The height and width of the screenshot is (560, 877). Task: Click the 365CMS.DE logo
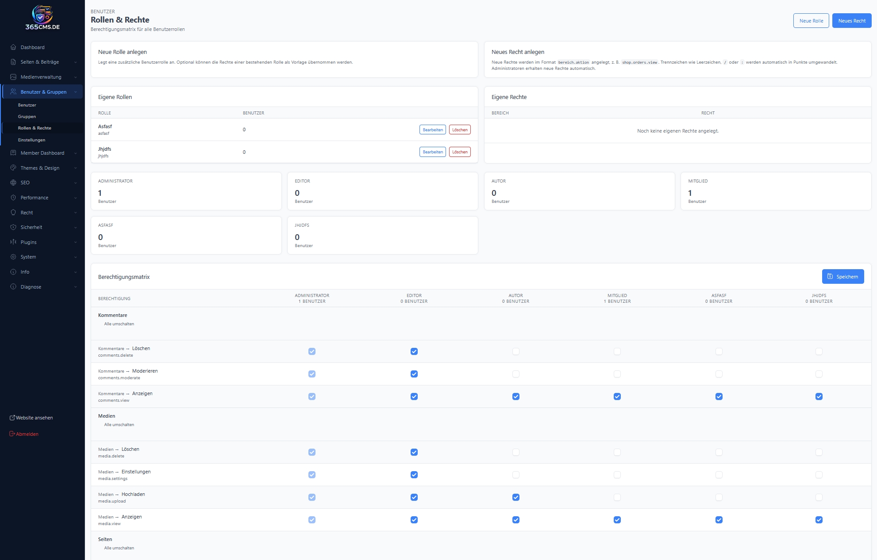tap(42, 18)
